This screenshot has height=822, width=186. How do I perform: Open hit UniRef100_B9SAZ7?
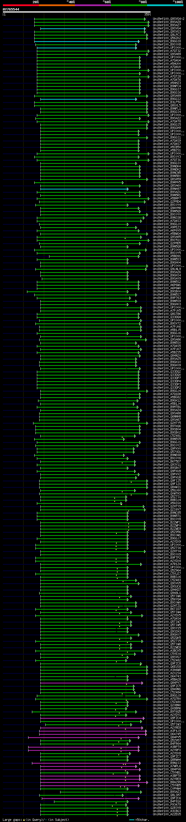(167, 25)
